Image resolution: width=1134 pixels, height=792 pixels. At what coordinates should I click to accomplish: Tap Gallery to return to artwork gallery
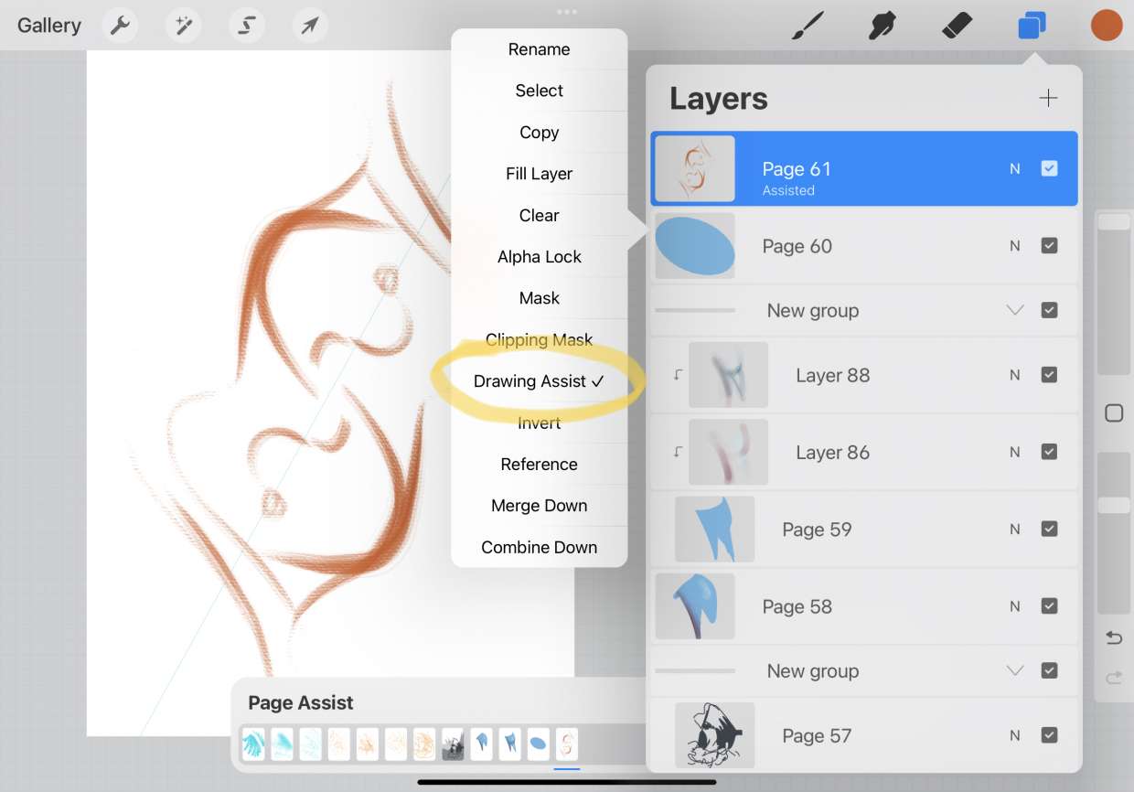coord(48,25)
